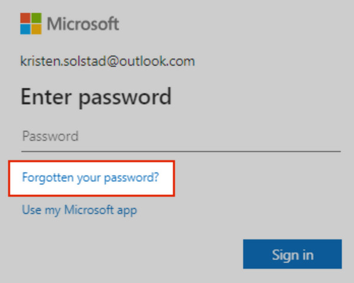
Task: Choose 'Use my Microsoft app' link
Action: (79, 209)
